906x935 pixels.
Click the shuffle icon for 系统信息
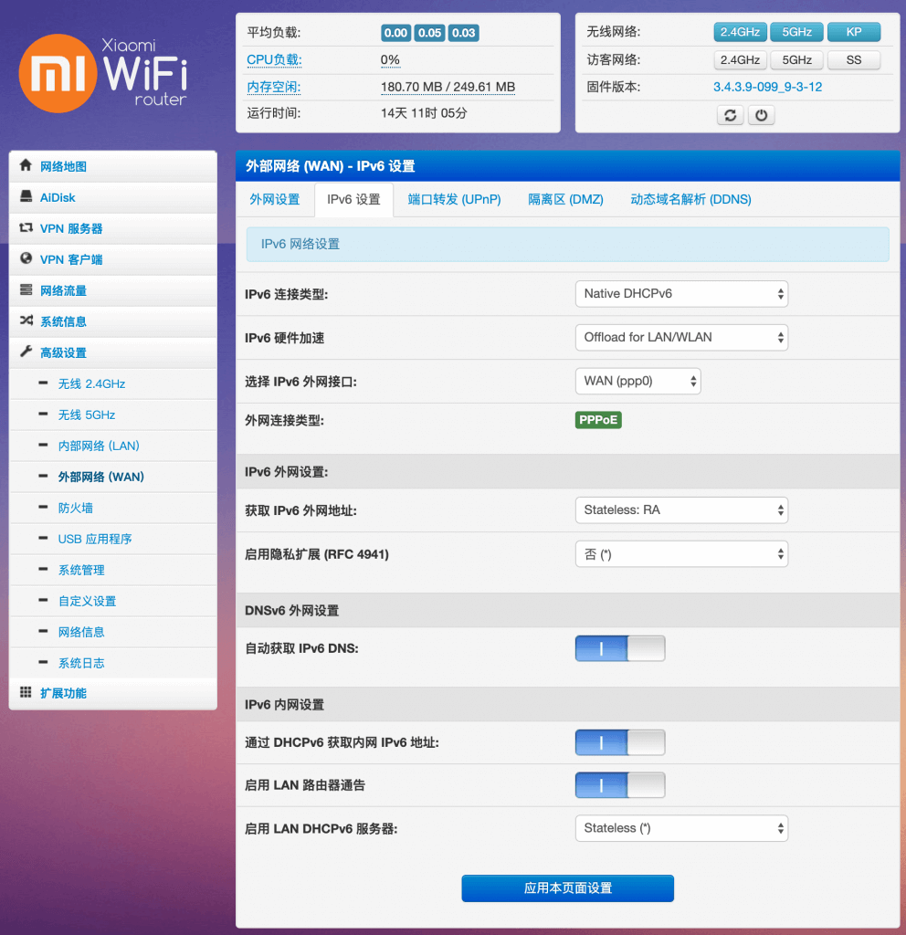coord(26,321)
